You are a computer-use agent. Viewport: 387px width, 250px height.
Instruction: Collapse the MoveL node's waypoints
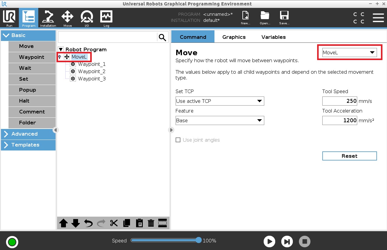[60, 57]
